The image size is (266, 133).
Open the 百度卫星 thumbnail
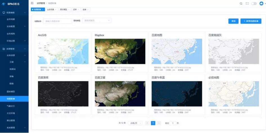pos(120,94)
